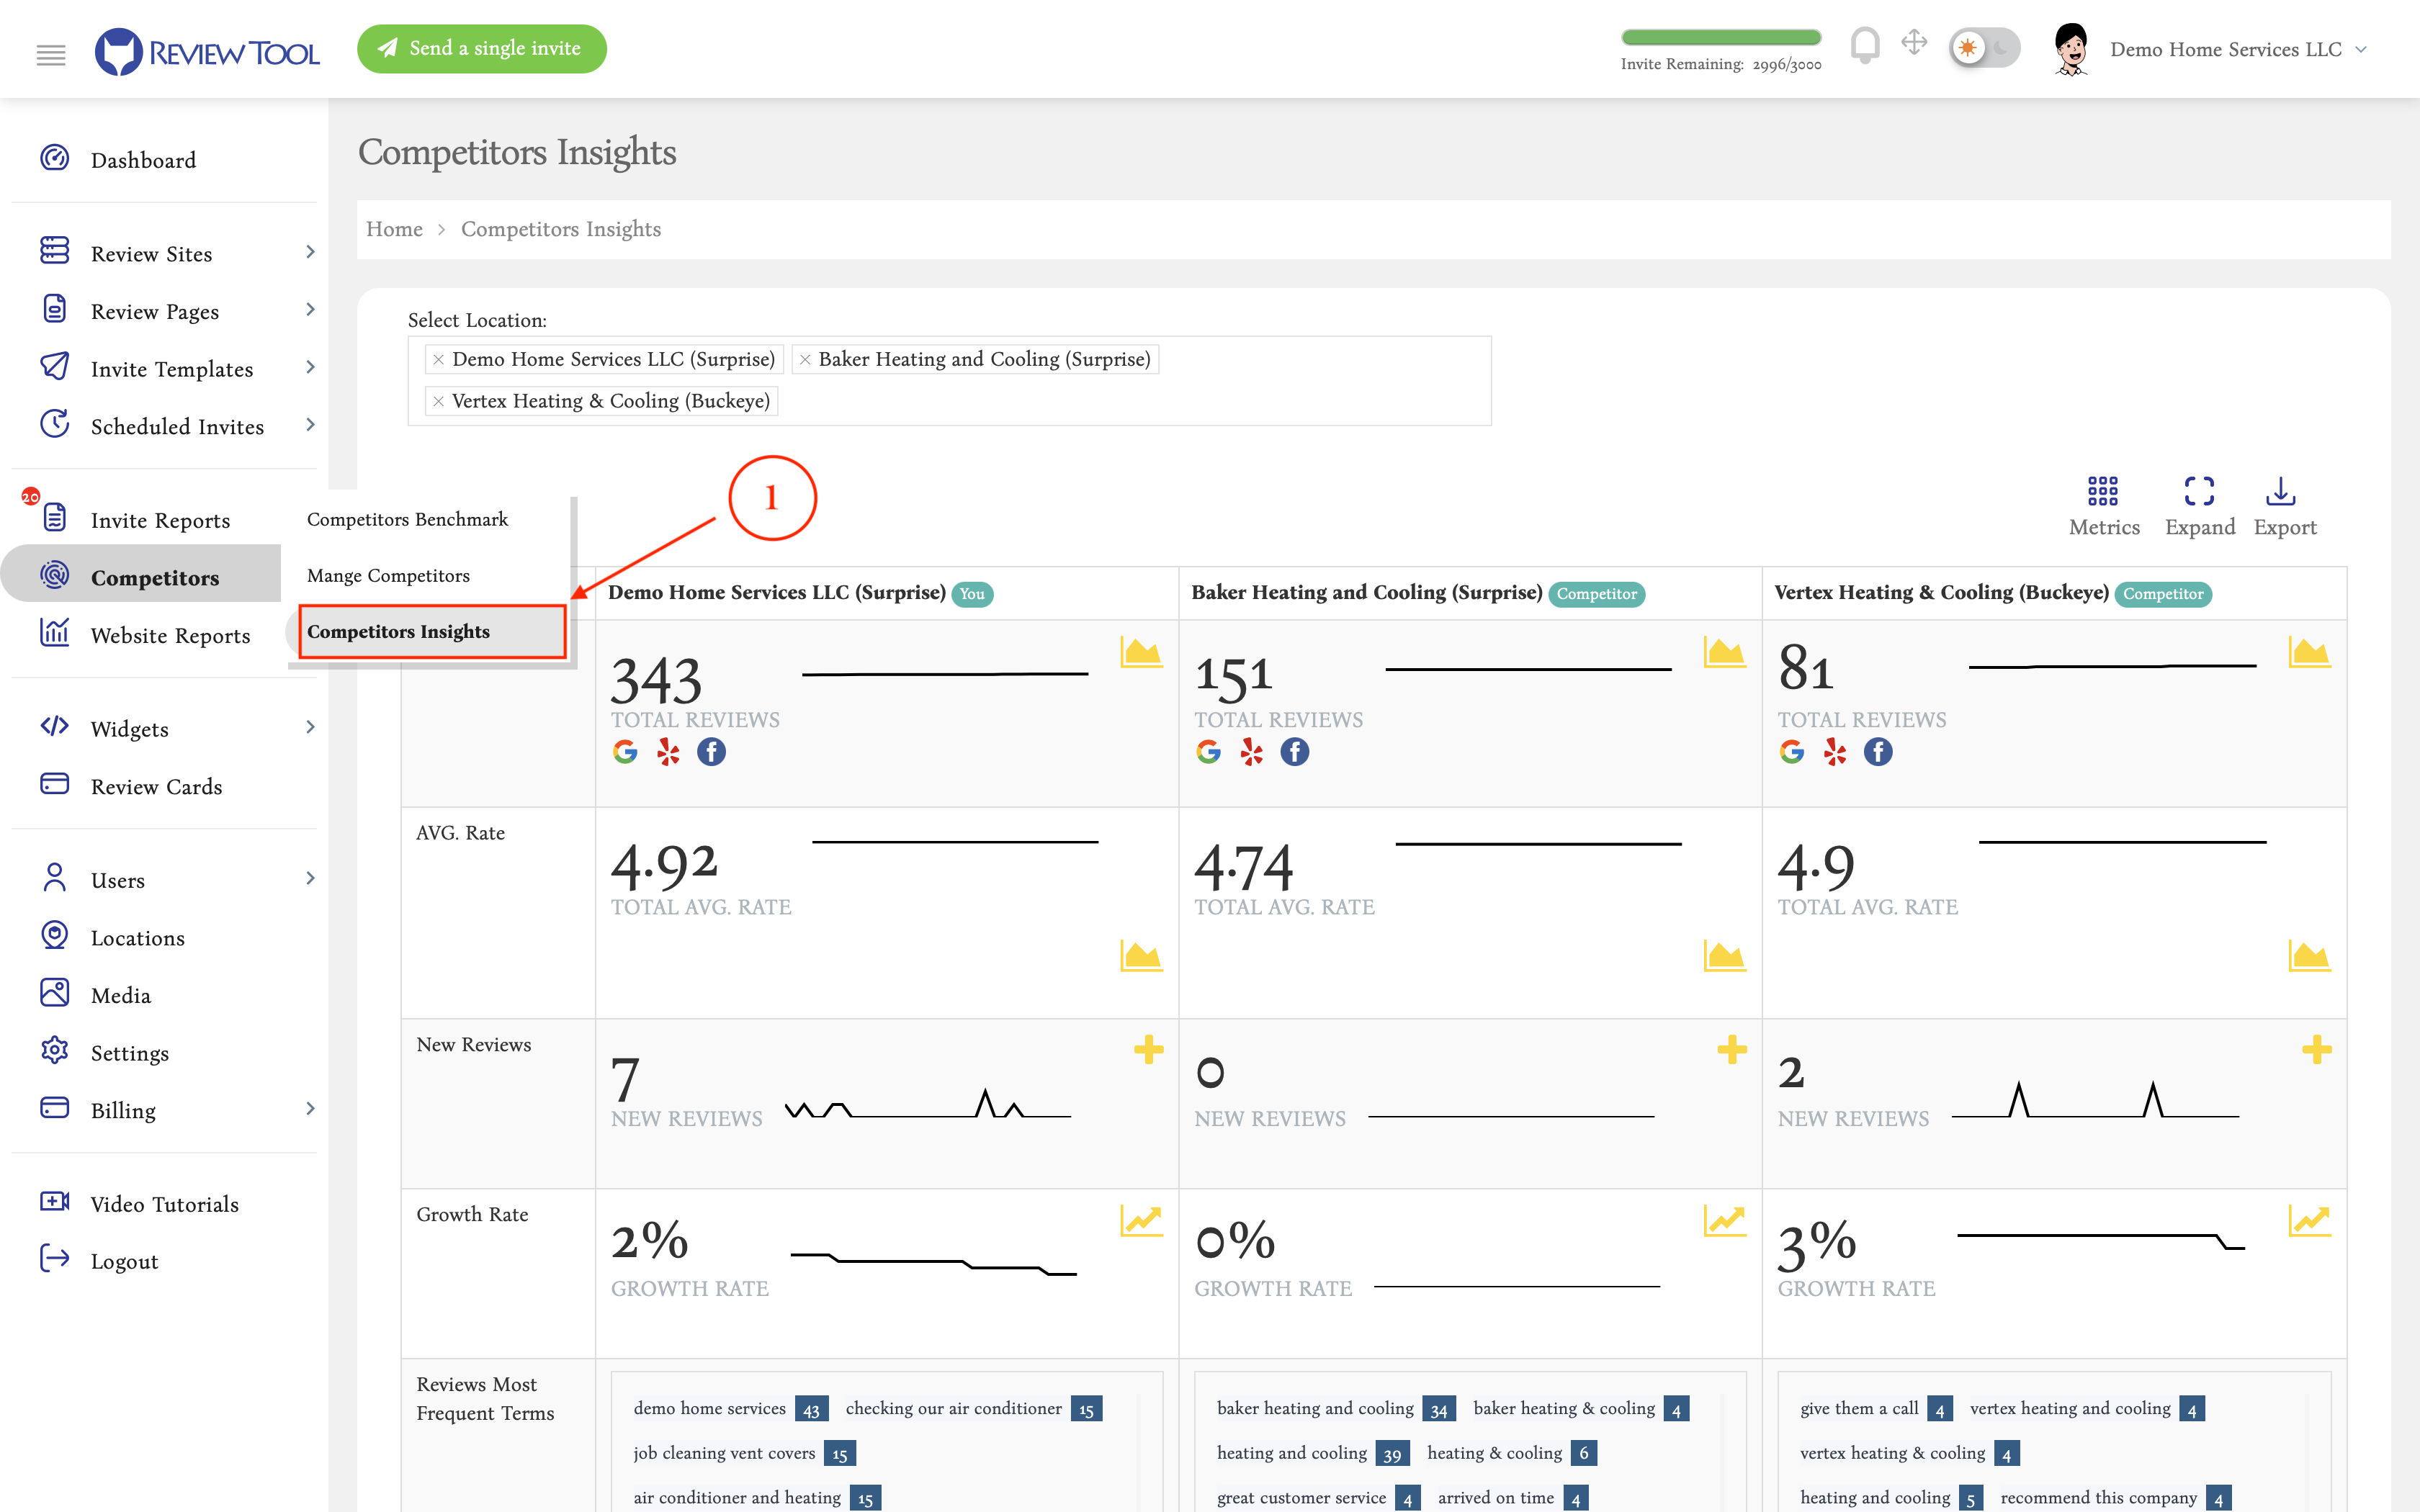Expand Review Pages submenu chevron
2420x1512 pixels.
coord(310,310)
